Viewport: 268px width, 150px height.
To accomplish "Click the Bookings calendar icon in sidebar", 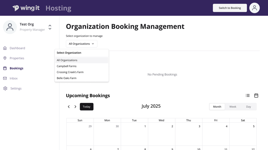I will [x=5, y=68].
